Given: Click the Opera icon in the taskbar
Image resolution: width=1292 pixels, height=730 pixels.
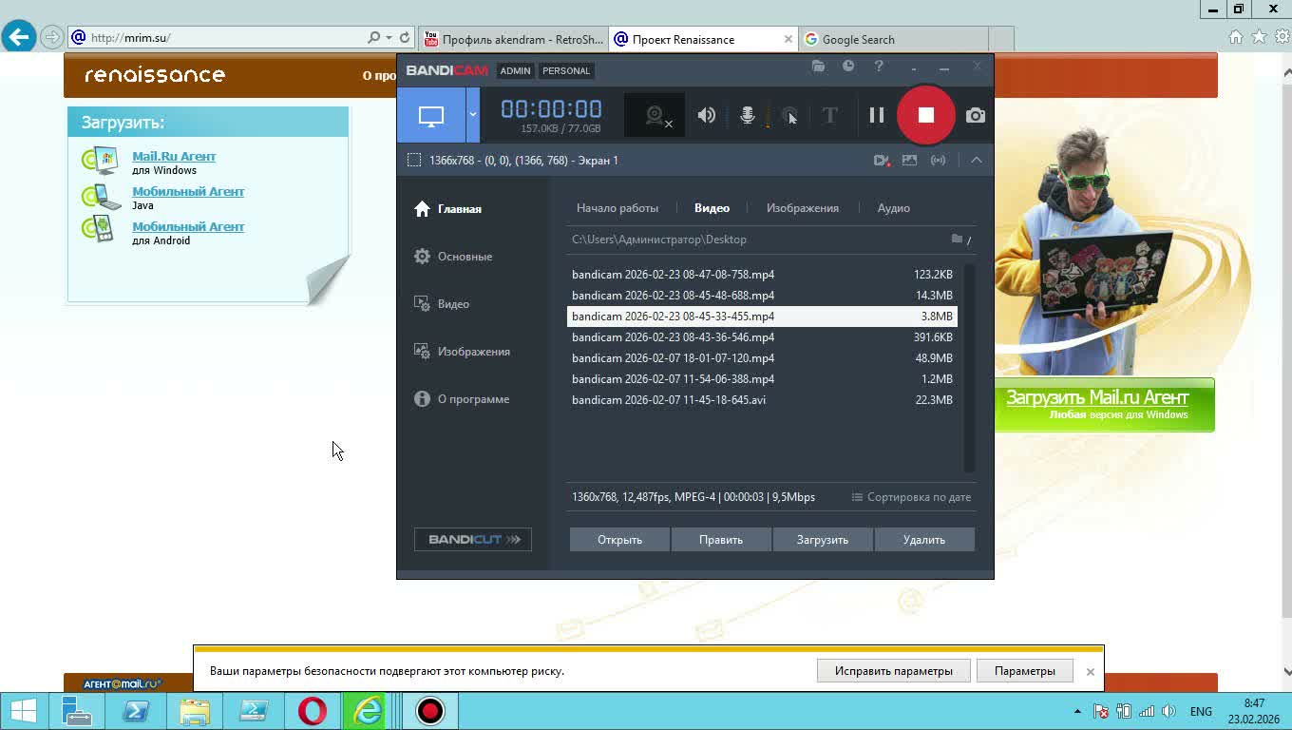Looking at the screenshot, I should click(x=313, y=711).
